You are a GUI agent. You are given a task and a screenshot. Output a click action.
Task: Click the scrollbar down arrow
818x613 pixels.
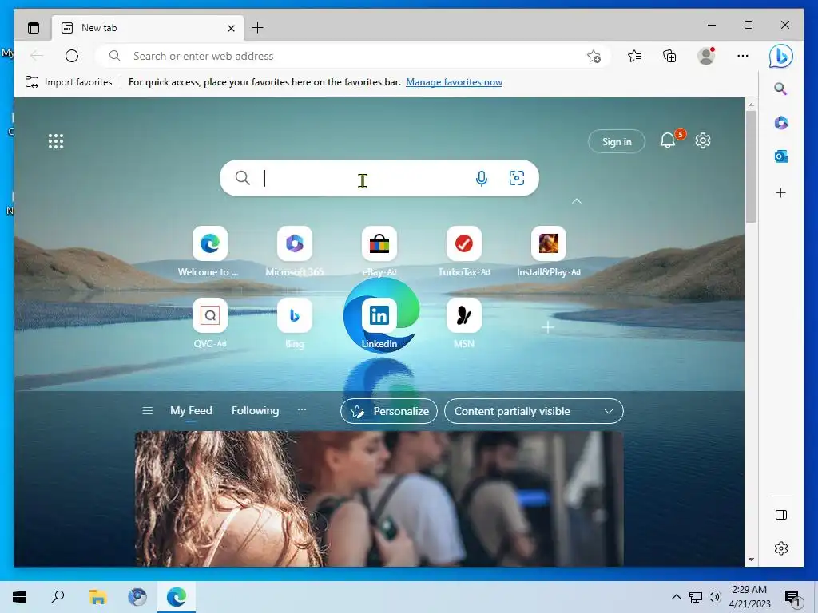(x=751, y=560)
